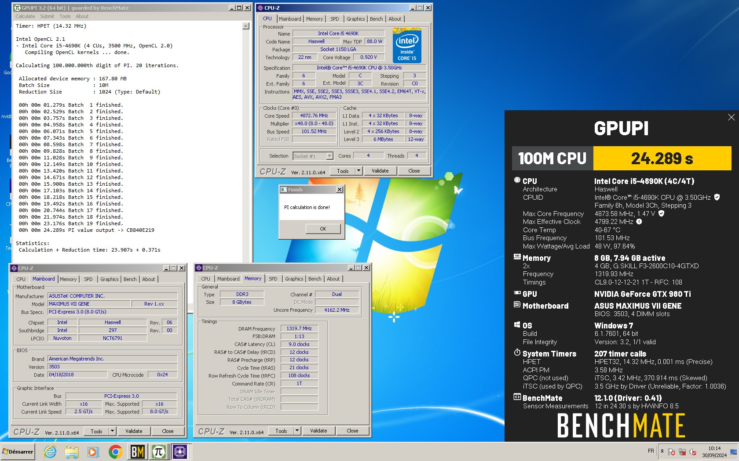
Task: Click Close in top CPU-Z window
Action: (414, 171)
